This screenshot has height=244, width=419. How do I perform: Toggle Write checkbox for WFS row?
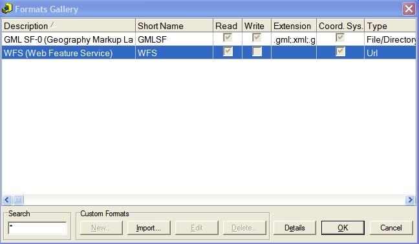257,52
